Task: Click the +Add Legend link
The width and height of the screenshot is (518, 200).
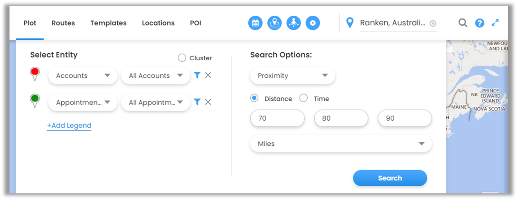Action: pyautogui.click(x=69, y=125)
